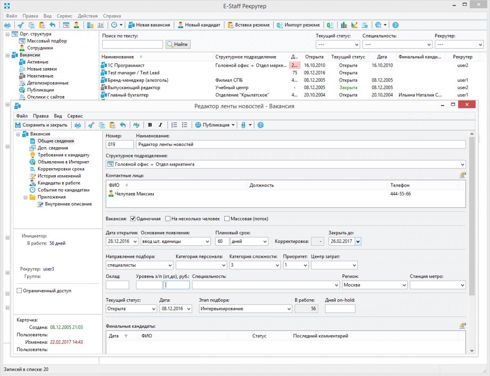Open the Действия menu

(87, 16)
